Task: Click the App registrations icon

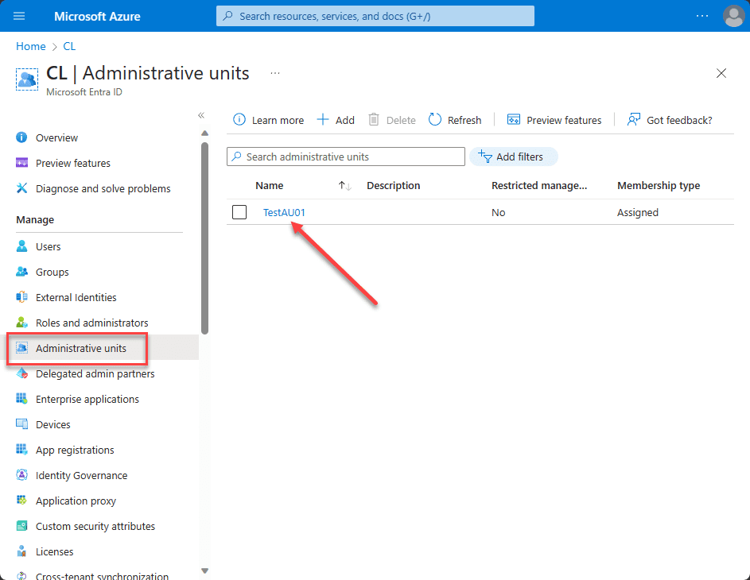Action: tap(21, 450)
